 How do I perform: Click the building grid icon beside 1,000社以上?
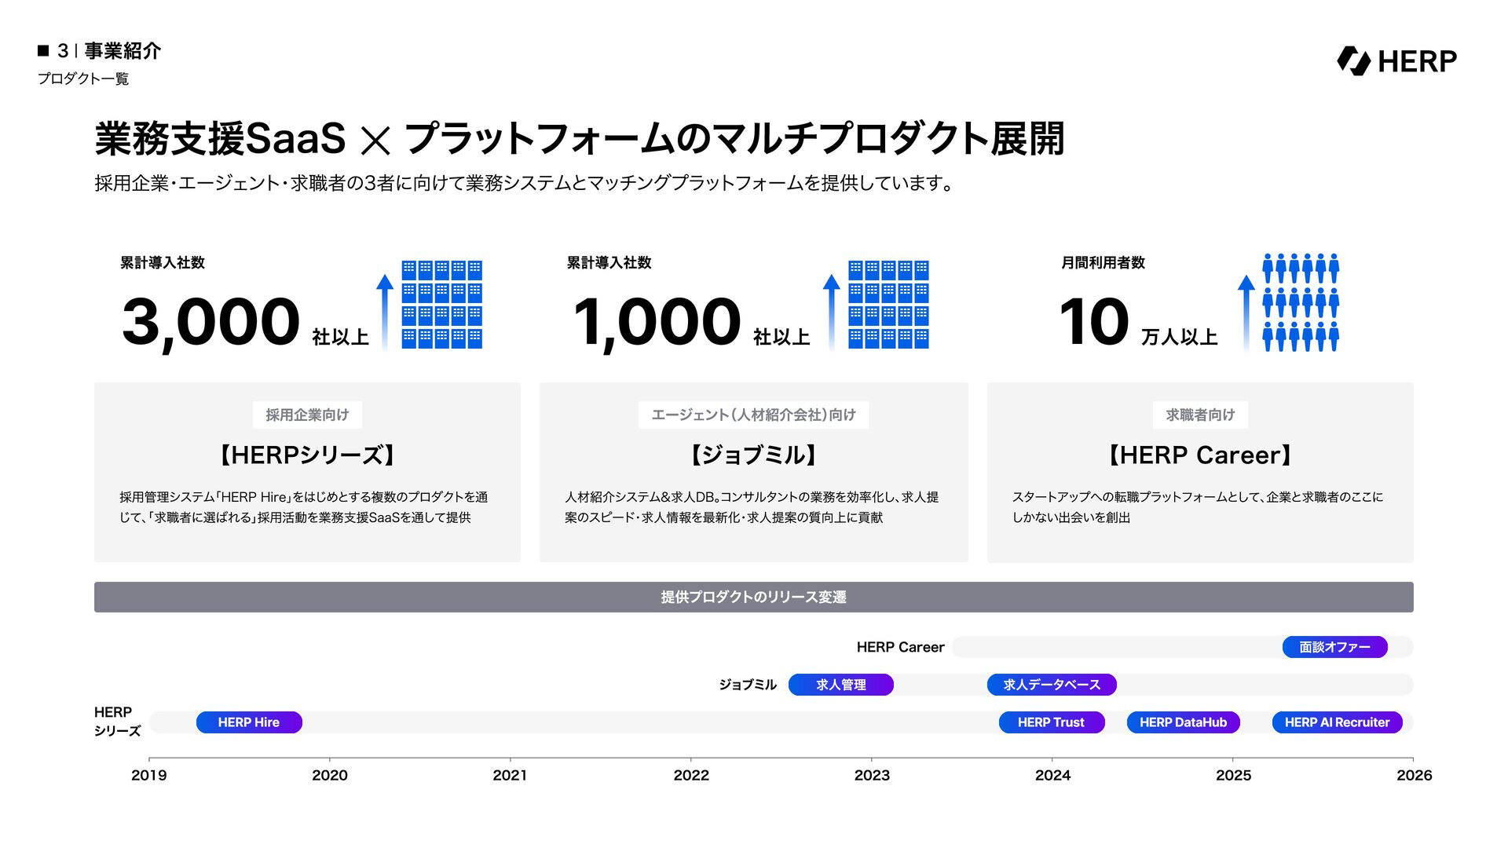[888, 305]
